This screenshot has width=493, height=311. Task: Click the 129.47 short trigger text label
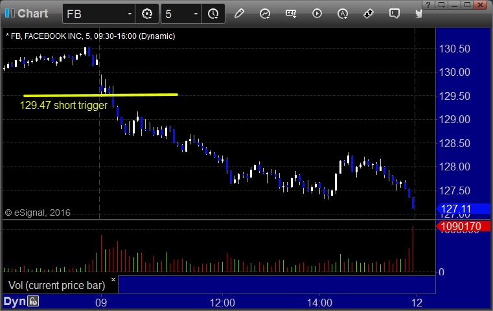[x=64, y=105]
